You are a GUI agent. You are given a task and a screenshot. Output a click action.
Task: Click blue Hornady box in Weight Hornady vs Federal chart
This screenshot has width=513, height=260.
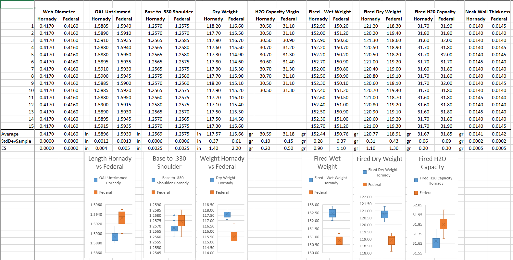227,214
